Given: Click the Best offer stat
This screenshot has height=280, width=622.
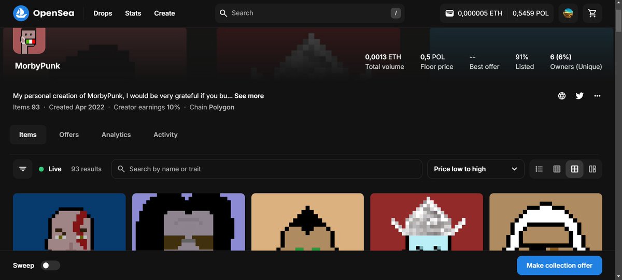Looking at the screenshot, I should (x=485, y=62).
